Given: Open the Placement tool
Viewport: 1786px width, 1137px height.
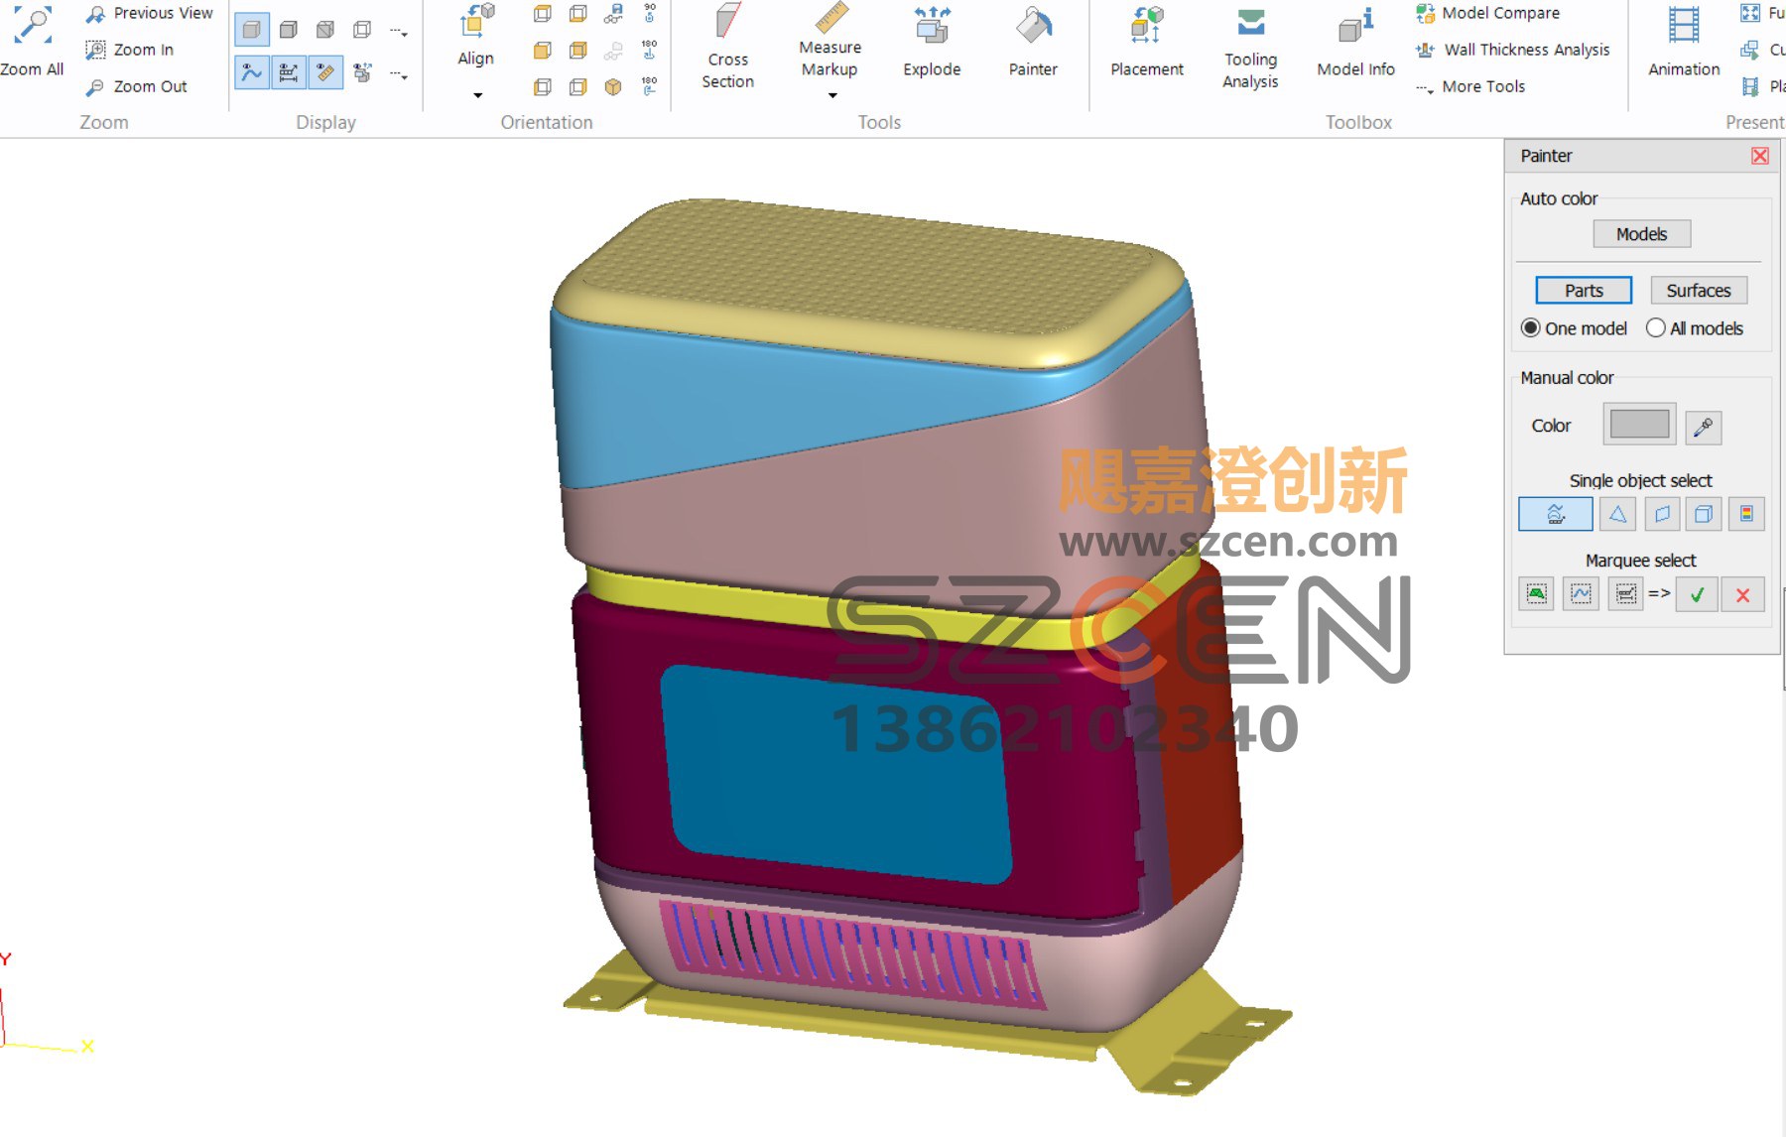Looking at the screenshot, I should tap(1146, 42).
